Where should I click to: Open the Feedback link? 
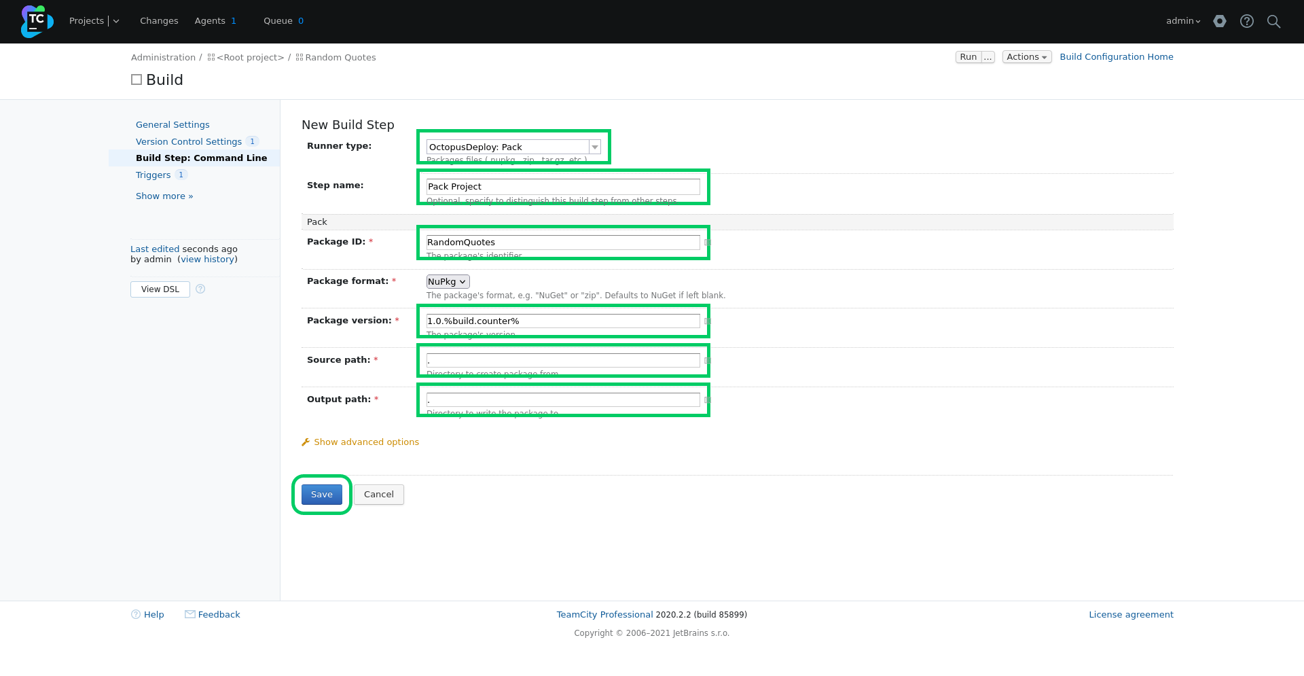point(219,614)
